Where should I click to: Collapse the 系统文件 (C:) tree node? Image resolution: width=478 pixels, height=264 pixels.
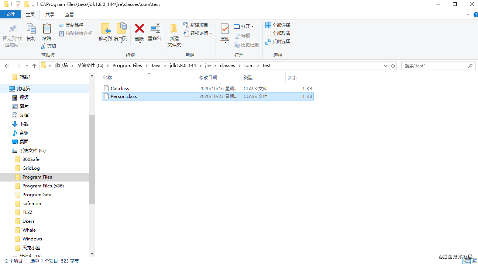coord(7,151)
